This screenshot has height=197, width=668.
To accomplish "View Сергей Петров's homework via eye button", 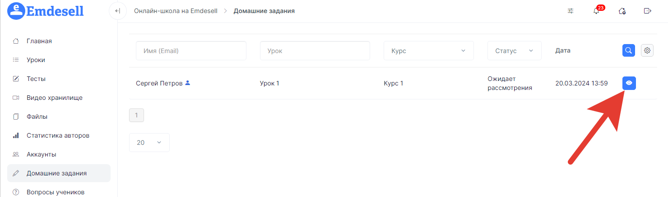I will [x=629, y=83].
